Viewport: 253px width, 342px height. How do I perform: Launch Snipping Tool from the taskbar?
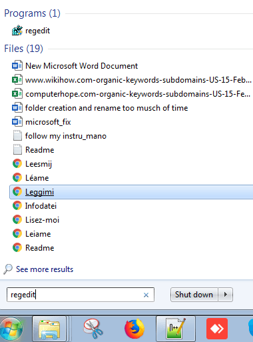pos(93,329)
